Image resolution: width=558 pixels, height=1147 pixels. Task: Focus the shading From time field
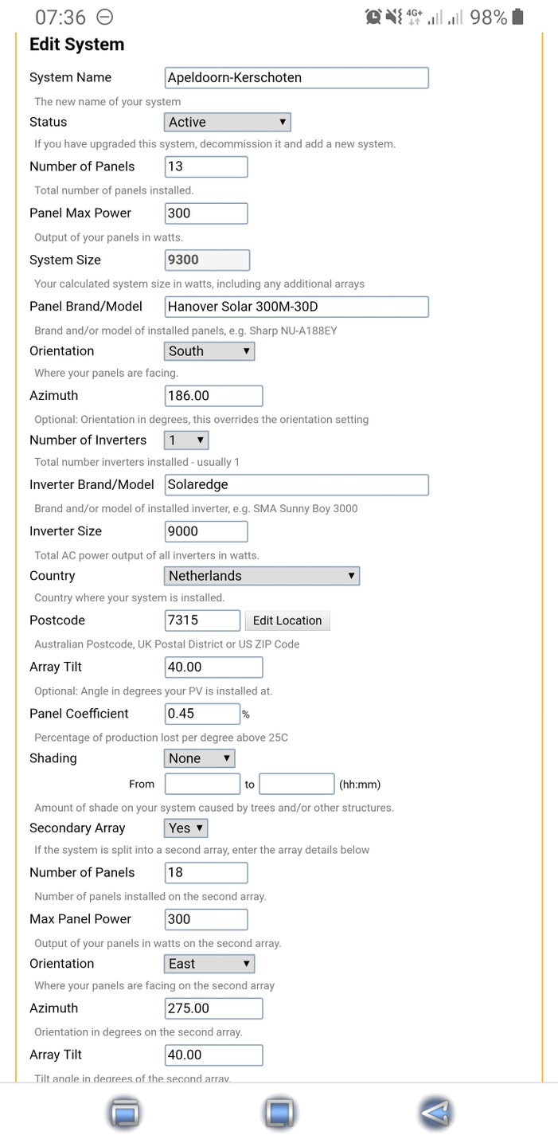click(x=202, y=784)
